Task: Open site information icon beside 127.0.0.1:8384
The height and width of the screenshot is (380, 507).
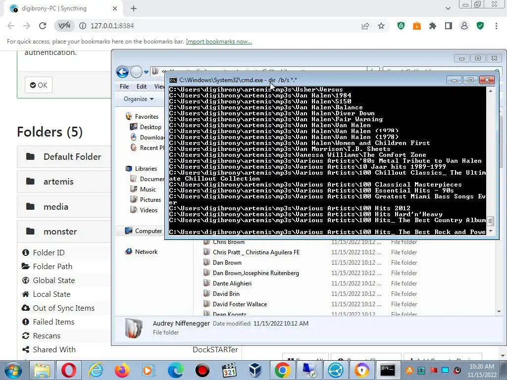Action: [x=83, y=26]
